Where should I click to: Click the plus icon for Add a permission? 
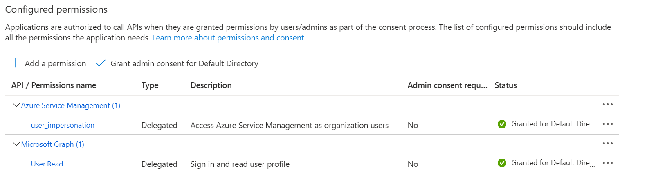click(x=15, y=63)
